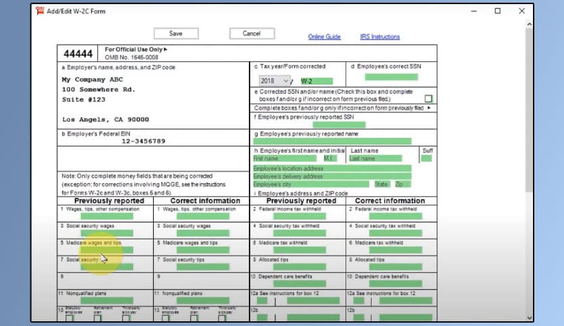
Task: Close the Add/Edit W-2C Form window
Action: [x=521, y=11]
